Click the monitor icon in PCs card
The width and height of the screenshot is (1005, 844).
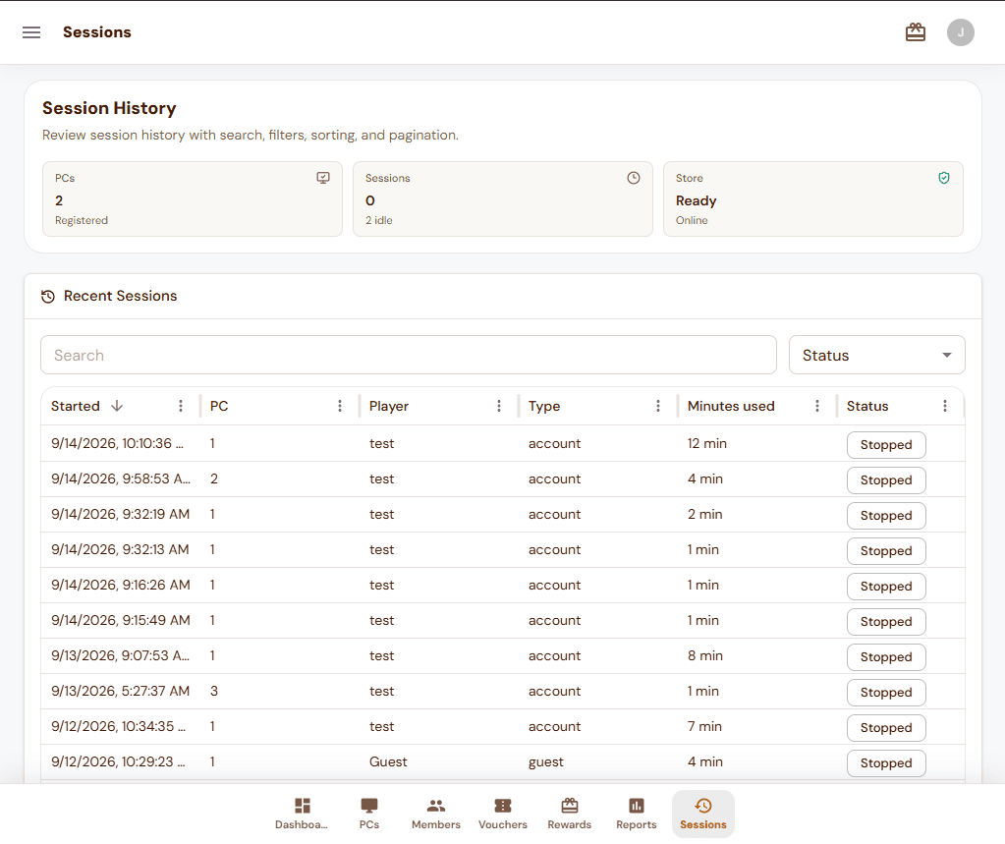pos(323,178)
